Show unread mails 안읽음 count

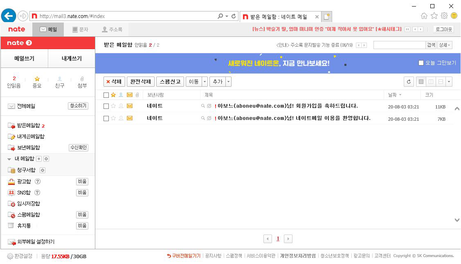pos(14,82)
